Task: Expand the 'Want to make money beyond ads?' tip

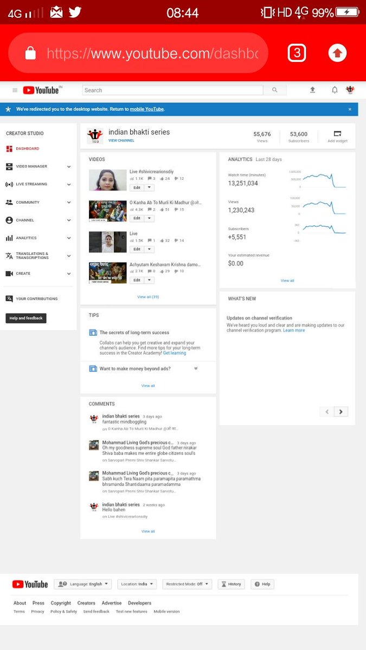Action: tap(196, 368)
